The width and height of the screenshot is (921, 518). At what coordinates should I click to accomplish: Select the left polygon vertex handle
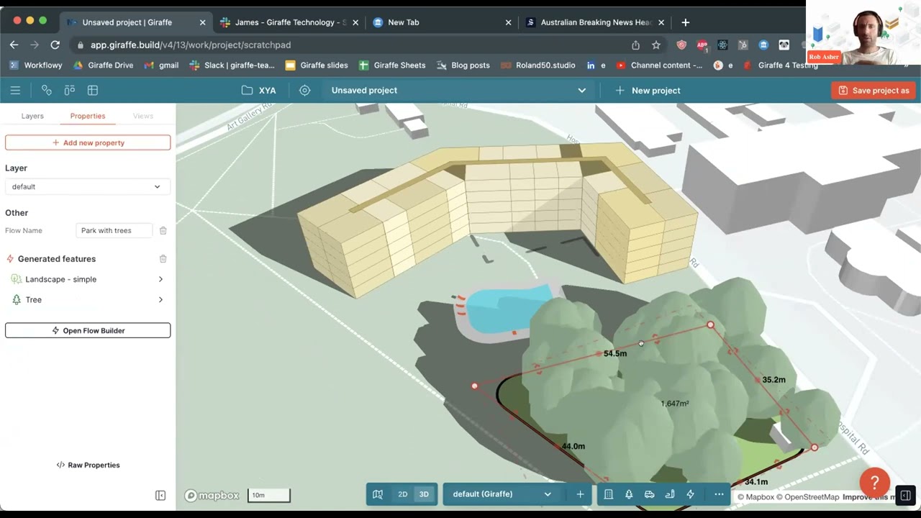coord(474,386)
